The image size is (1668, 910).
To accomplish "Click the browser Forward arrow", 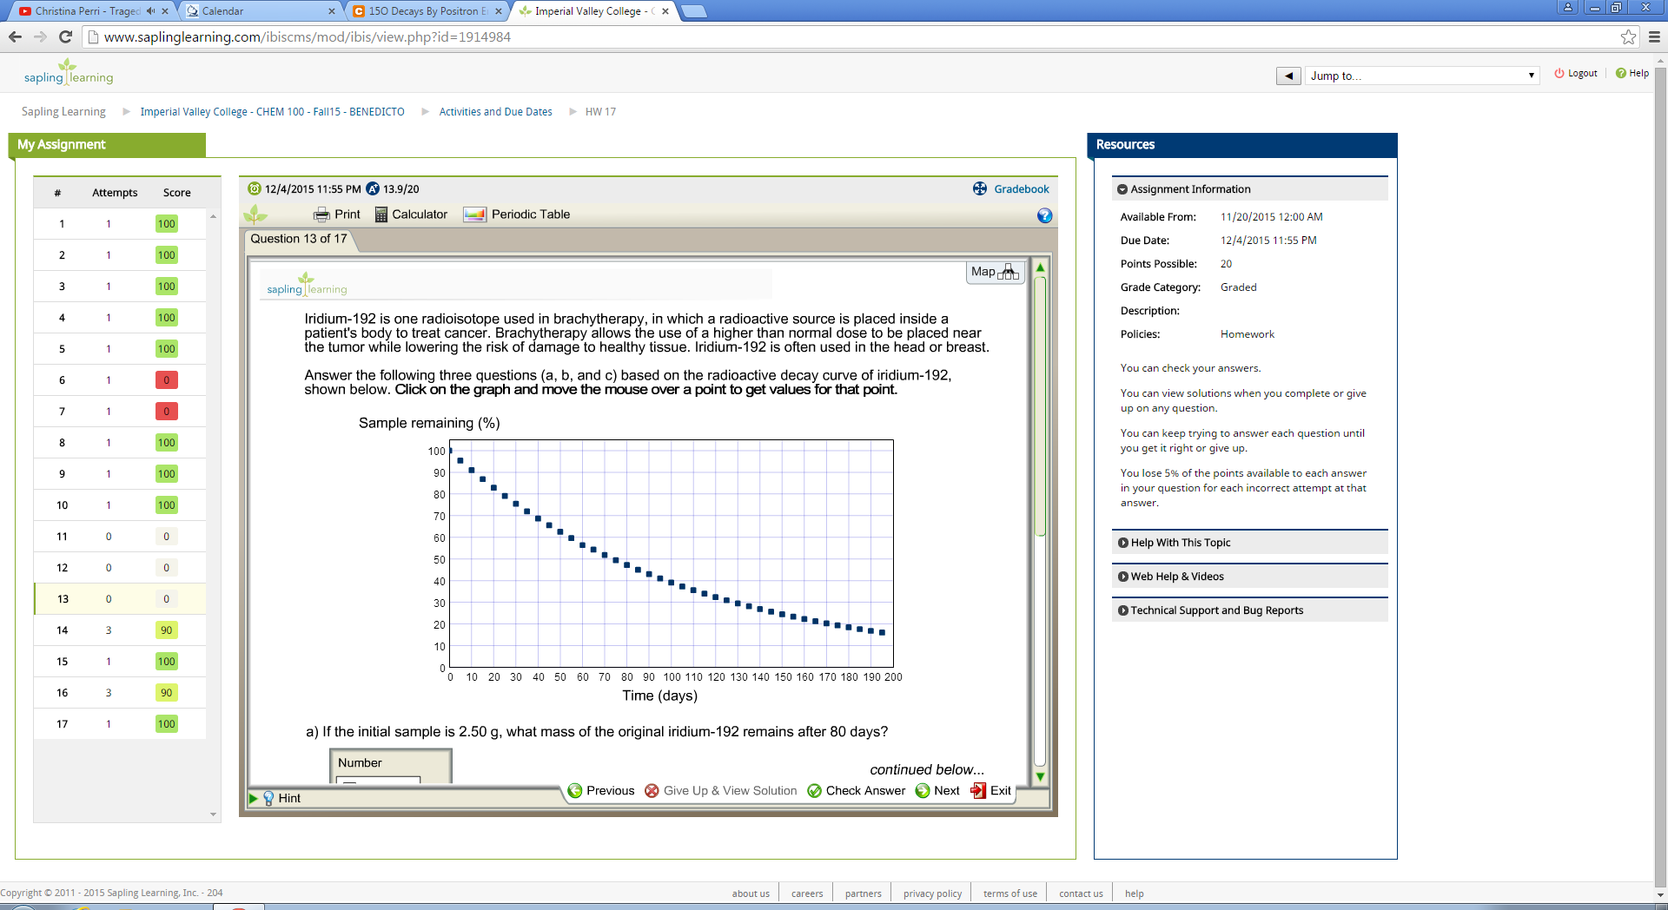I will click(40, 36).
